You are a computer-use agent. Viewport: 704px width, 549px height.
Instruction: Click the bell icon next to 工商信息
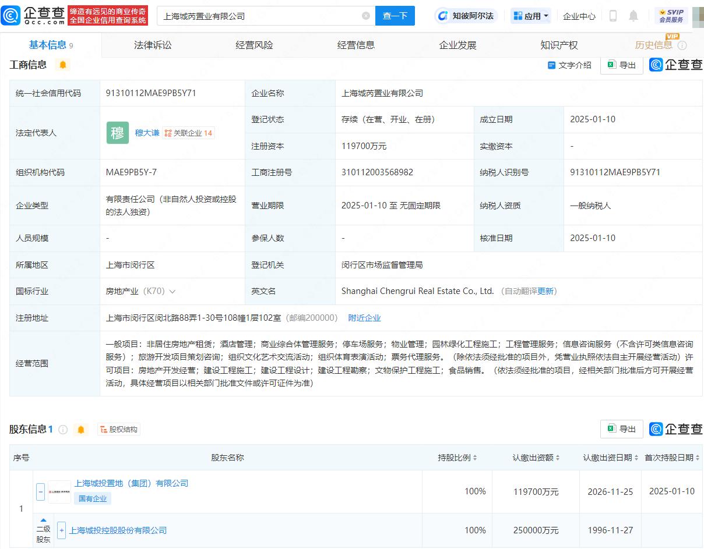click(62, 65)
